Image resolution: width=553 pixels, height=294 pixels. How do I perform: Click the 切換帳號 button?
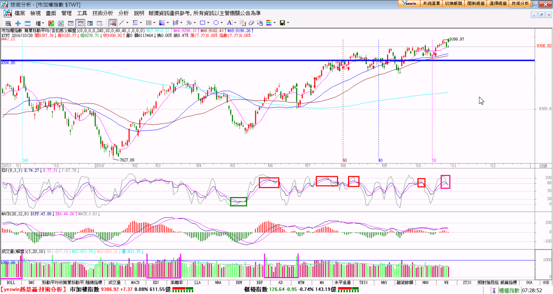tap(453, 3)
